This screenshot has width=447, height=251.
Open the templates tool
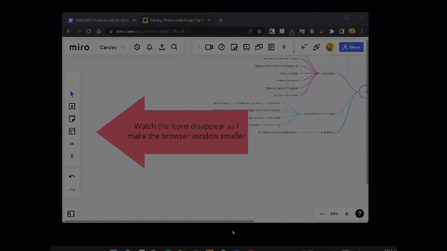pos(72,131)
